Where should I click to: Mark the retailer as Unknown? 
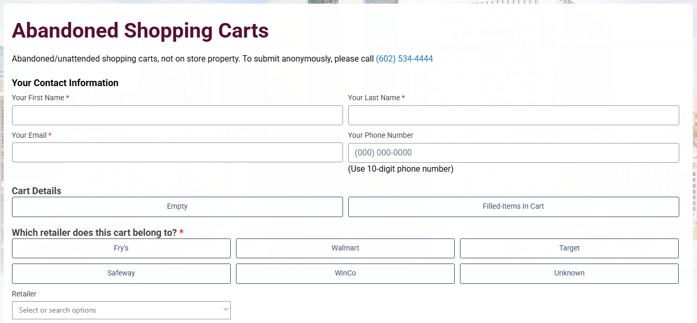[569, 273]
